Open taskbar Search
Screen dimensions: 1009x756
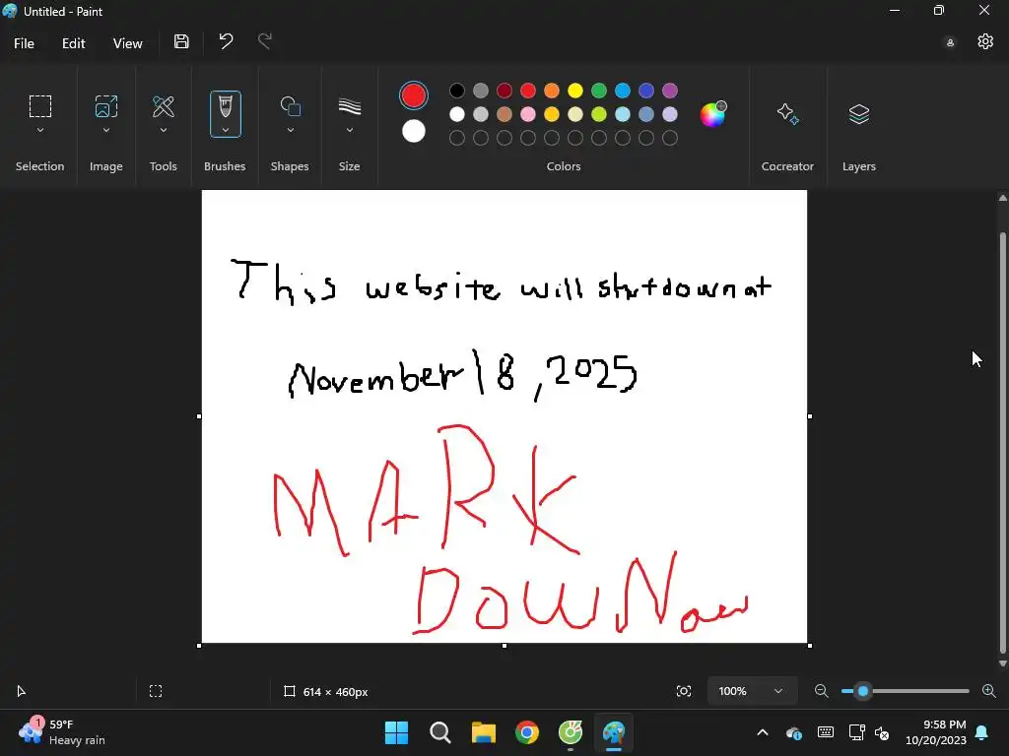pos(440,732)
